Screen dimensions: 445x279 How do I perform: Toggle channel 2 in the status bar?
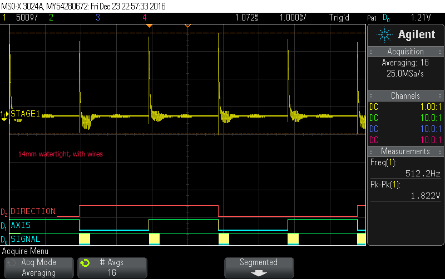pos(51,17)
